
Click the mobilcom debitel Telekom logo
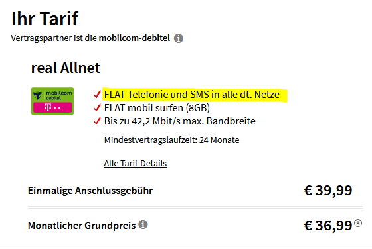click(52, 101)
